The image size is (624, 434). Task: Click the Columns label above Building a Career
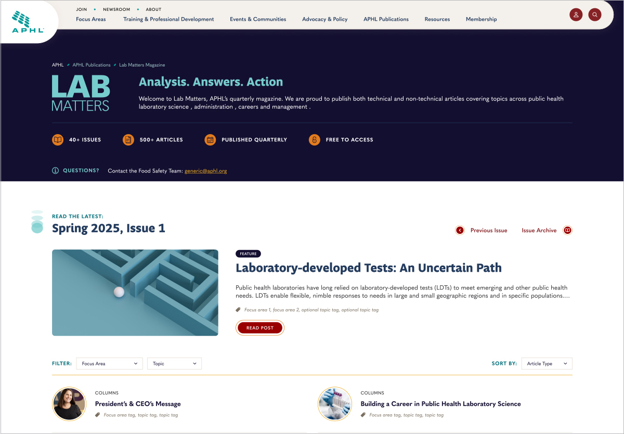(372, 393)
